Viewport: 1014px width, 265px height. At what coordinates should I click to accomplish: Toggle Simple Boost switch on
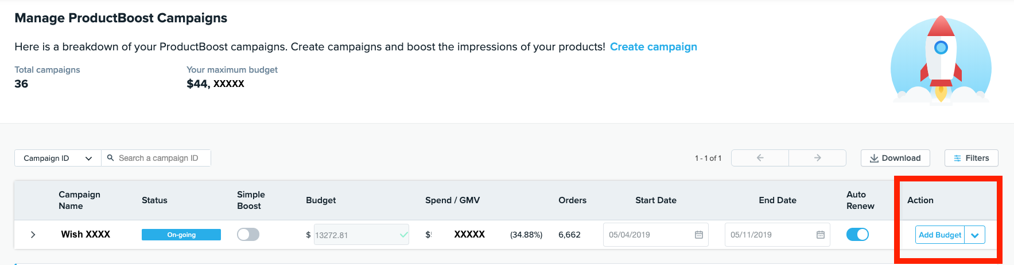(x=248, y=235)
